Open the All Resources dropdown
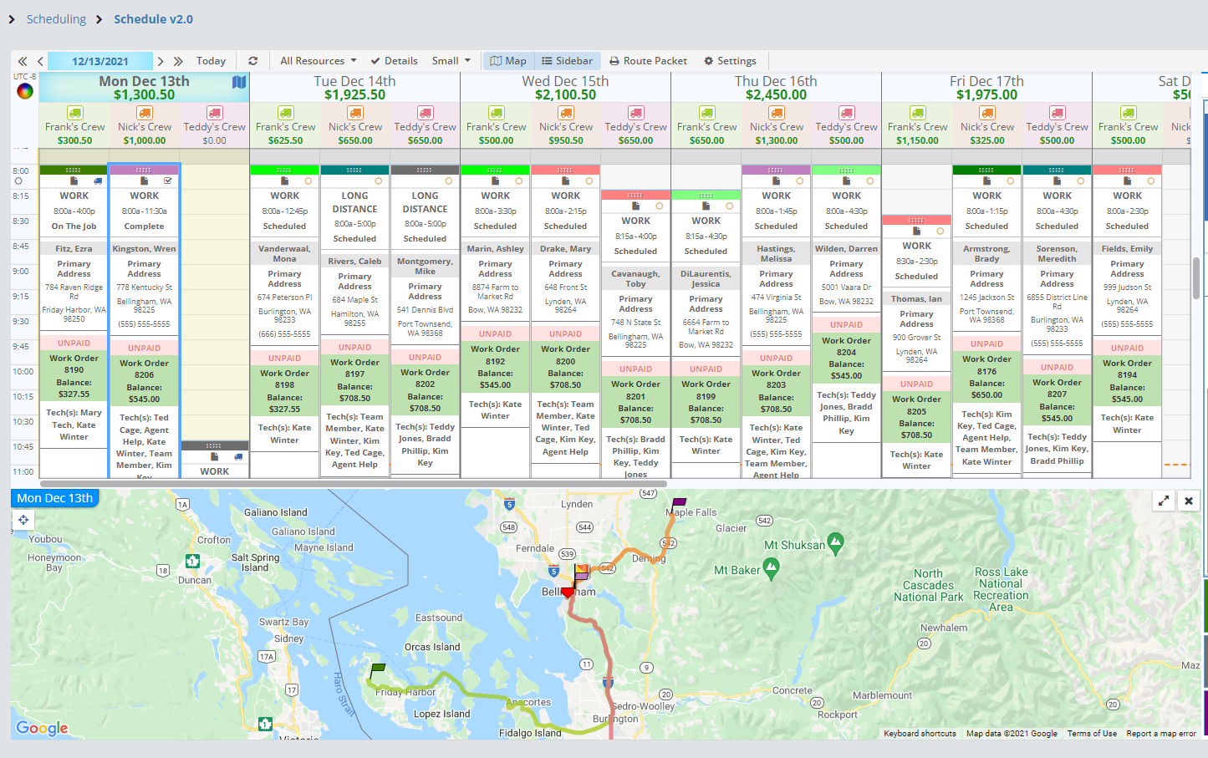 (x=318, y=61)
